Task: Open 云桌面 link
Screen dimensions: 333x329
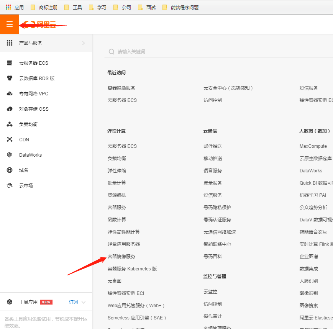Action: pyautogui.click(x=115, y=281)
